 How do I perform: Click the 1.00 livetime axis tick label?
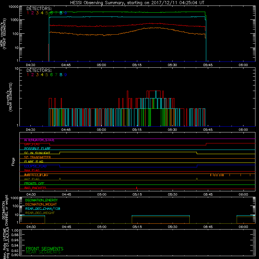[x=15, y=231]
